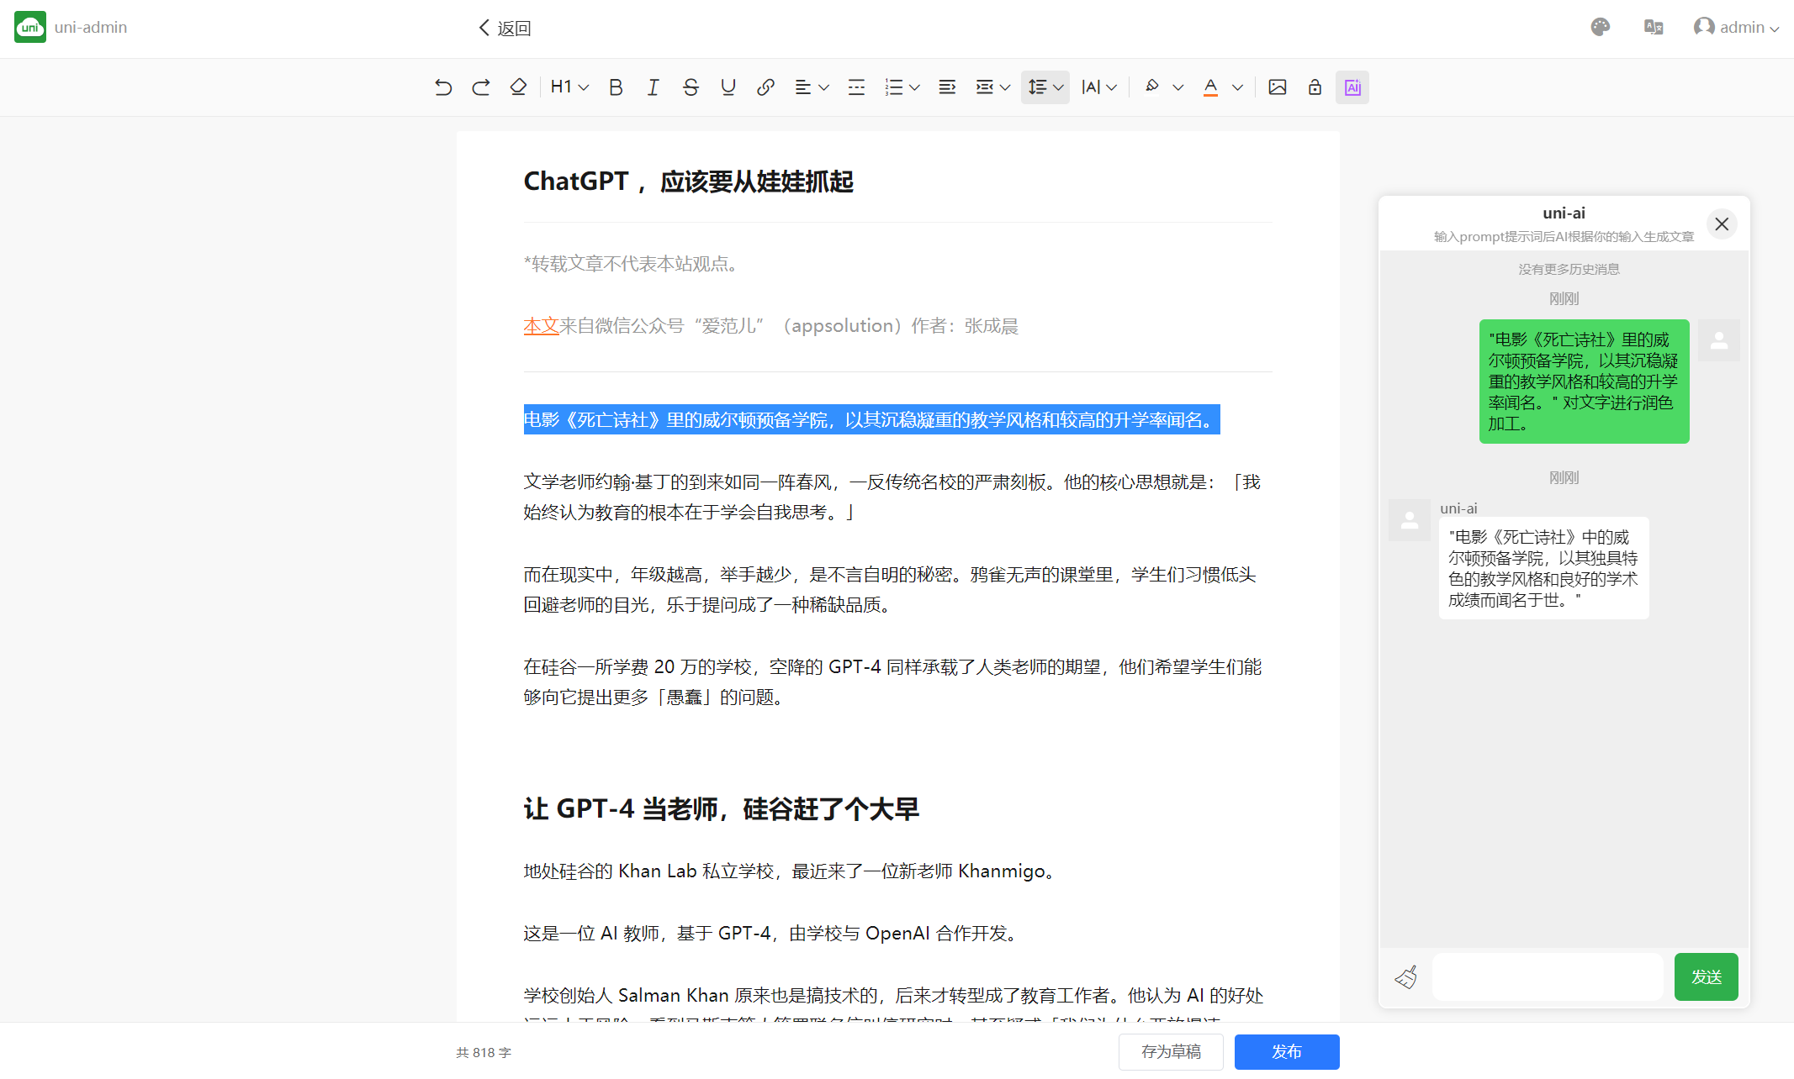Click the text alignment icon
This screenshot has height=1079, width=1794.
tap(803, 87)
